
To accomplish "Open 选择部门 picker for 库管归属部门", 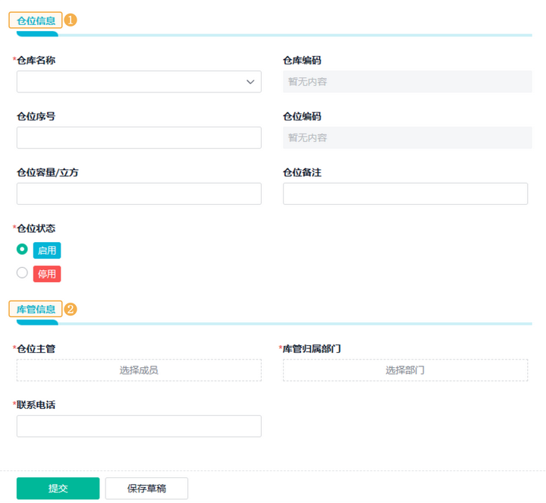I will tap(405, 370).
